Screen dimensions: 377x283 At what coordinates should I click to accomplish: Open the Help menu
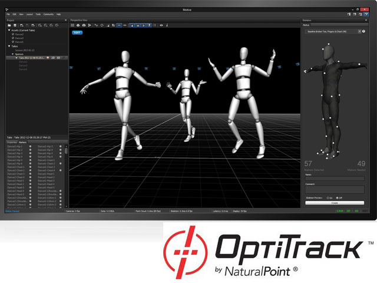click(x=58, y=14)
